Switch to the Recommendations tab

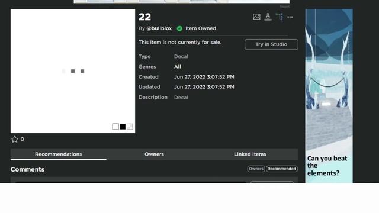coord(58,154)
